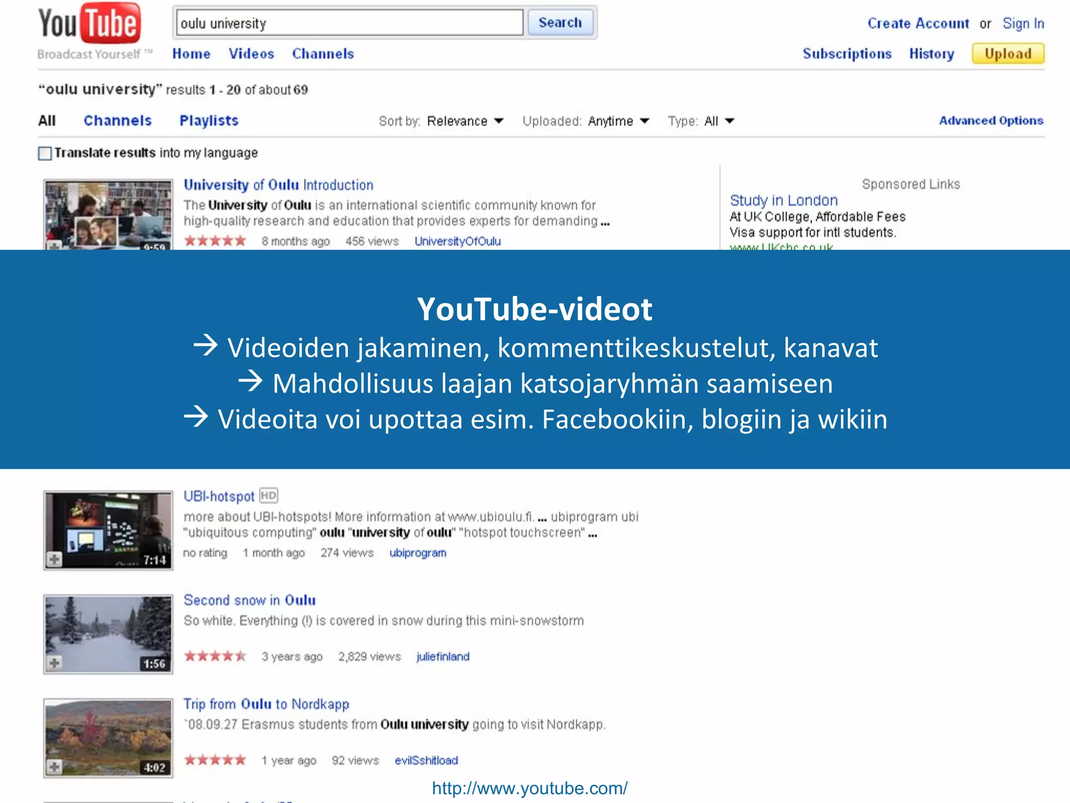The image size is (1070, 803).
Task: Click Create Account link
Action: (x=918, y=24)
